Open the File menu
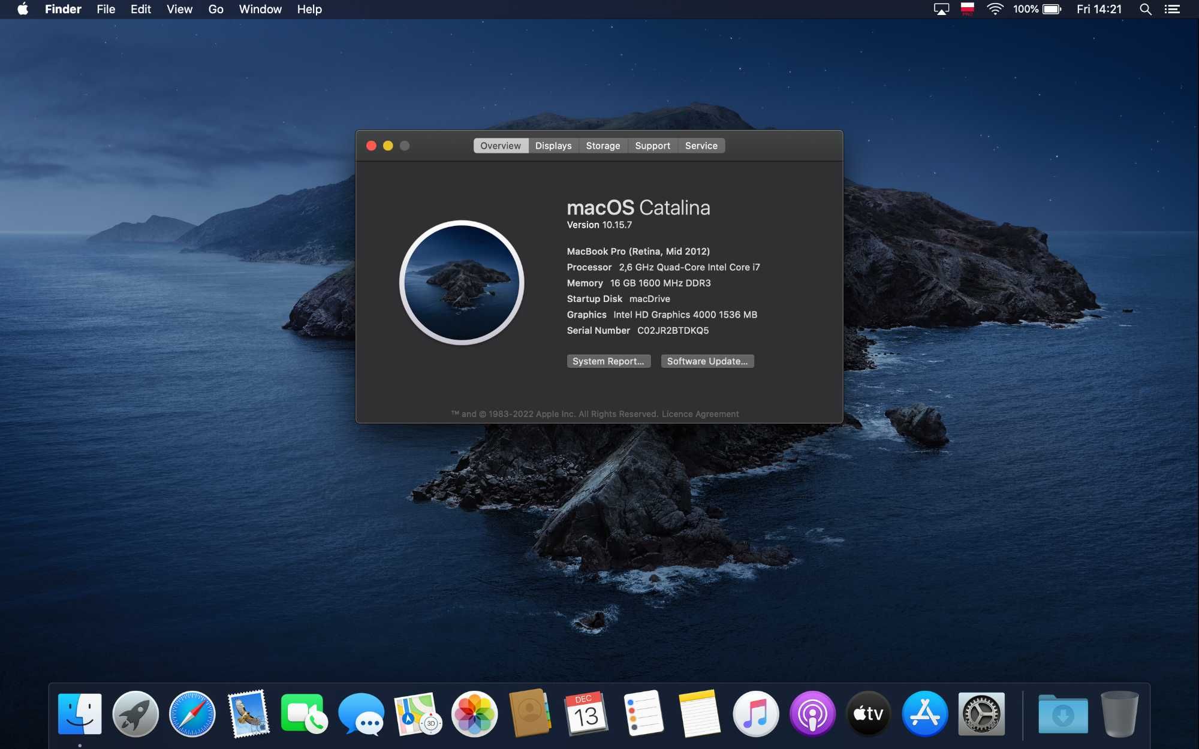1199x749 pixels. pyautogui.click(x=106, y=9)
